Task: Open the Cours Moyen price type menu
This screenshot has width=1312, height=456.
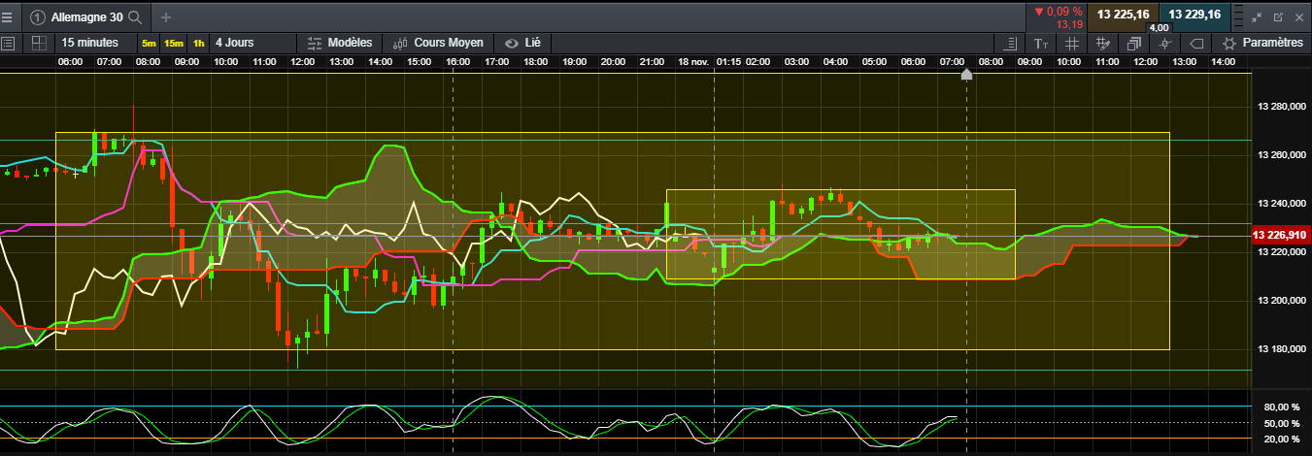Action: coord(438,43)
